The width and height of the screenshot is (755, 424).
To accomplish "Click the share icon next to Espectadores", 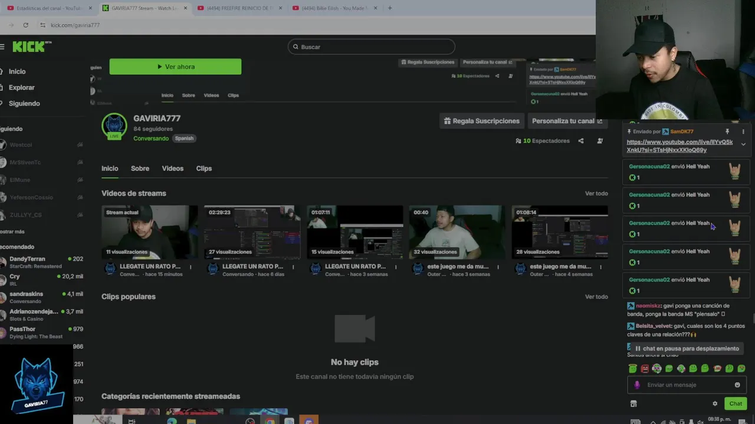I will [581, 141].
